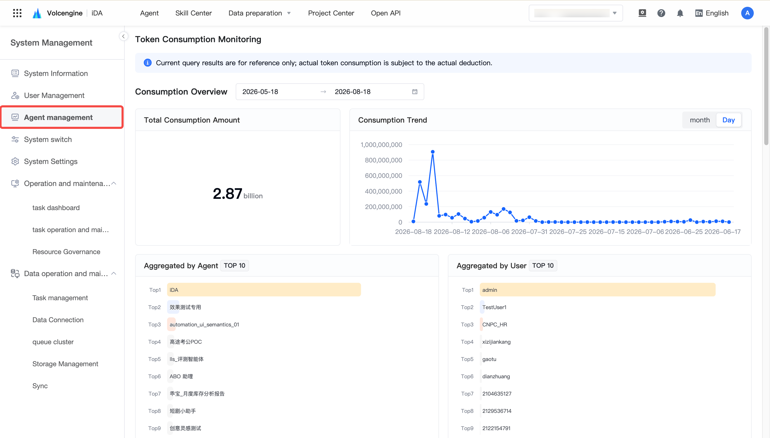Open the Sync sidebar item
This screenshot has width=770, height=438.
coord(40,386)
